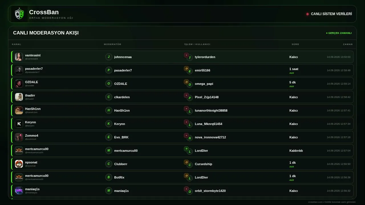Click the red ban icon next to tylerordurden

186,55
